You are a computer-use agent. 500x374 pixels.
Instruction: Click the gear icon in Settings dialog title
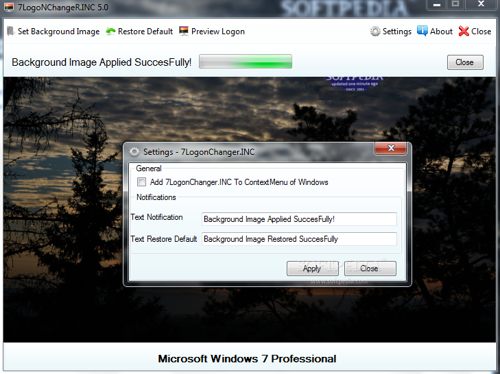[x=134, y=152]
